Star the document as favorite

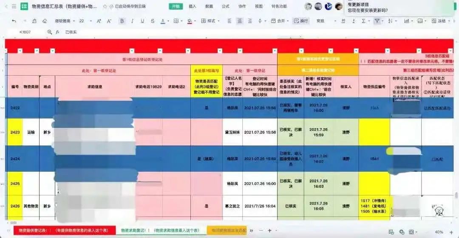(105, 6)
